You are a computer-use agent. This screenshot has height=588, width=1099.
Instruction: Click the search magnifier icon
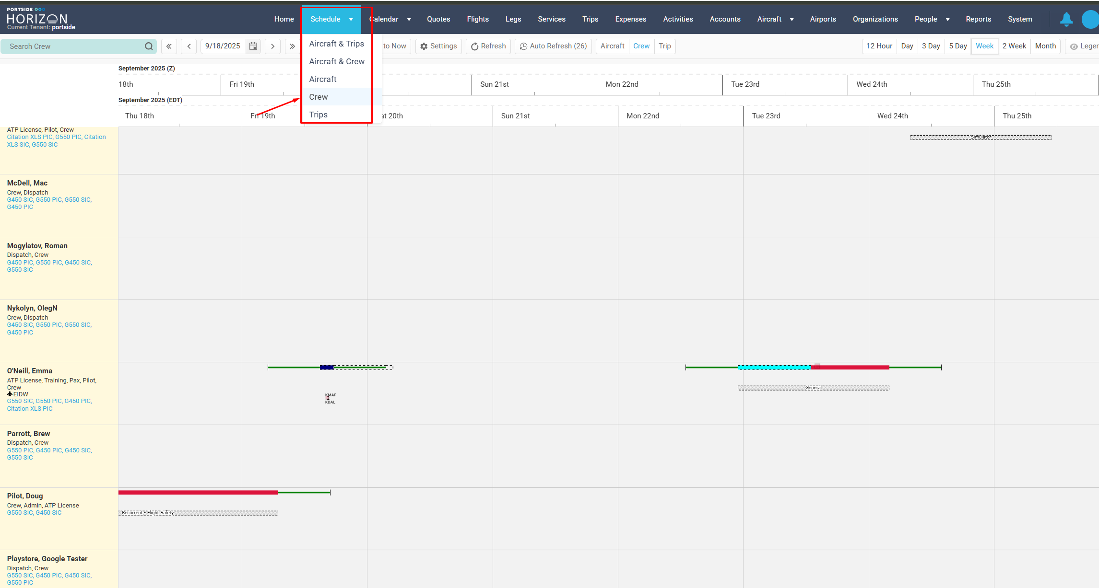149,46
